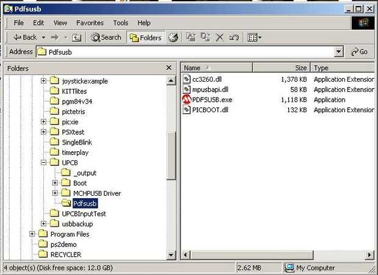
Task: Click the Undo toolbar icon
Action: 234,38
